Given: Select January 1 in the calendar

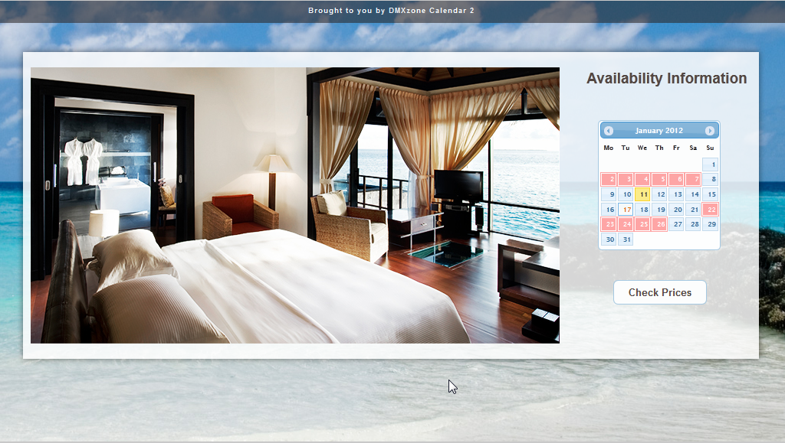Looking at the screenshot, I should pyautogui.click(x=710, y=164).
